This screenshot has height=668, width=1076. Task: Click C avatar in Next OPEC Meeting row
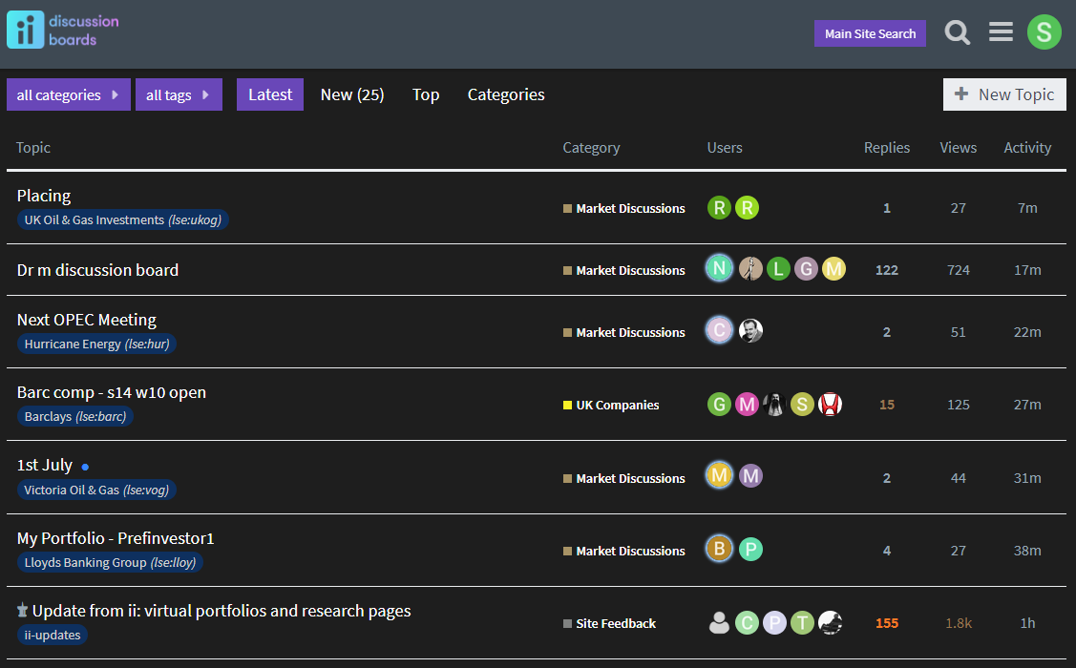tap(719, 330)
